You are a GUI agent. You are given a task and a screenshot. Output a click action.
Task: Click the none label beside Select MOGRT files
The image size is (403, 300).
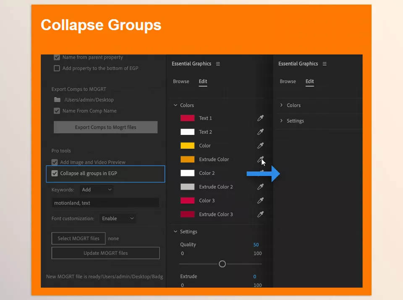(x=113, y=238)
